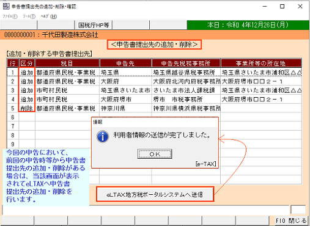Click the 申告先 column header

(125, 64)
